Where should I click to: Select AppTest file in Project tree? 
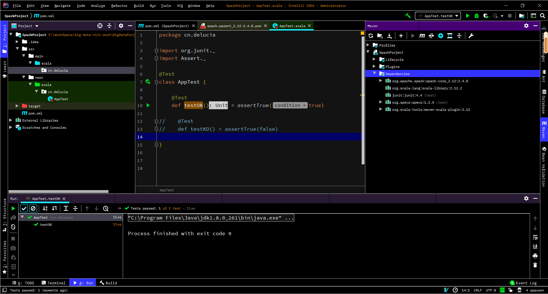[61, 99]
